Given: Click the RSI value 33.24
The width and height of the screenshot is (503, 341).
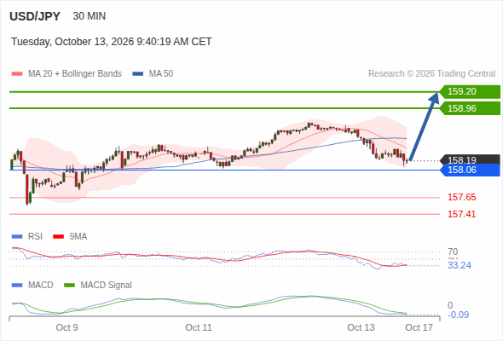Looking at the screenshot, I should (x=460, y=266).
